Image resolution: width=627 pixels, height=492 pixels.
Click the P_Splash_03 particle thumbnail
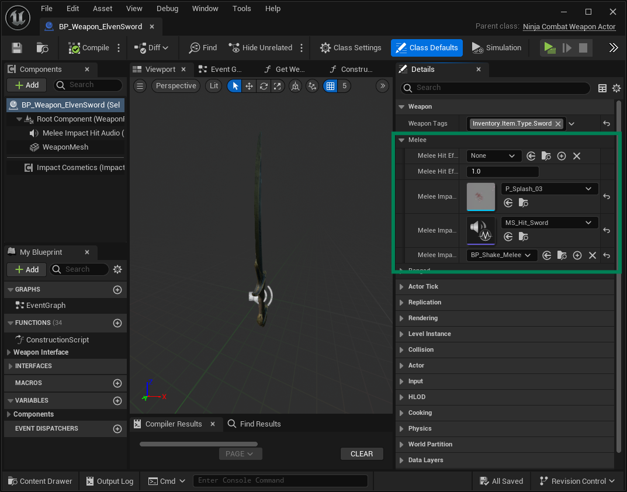480,197
